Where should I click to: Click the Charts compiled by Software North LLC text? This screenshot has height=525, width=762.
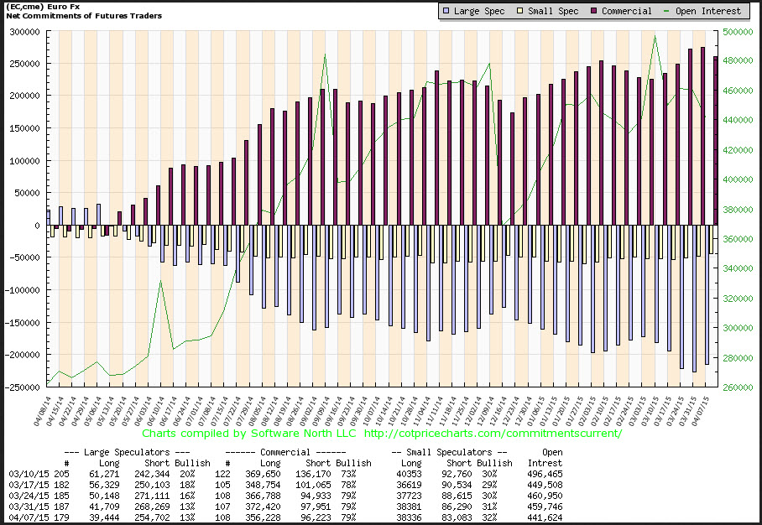coord(249,434)
